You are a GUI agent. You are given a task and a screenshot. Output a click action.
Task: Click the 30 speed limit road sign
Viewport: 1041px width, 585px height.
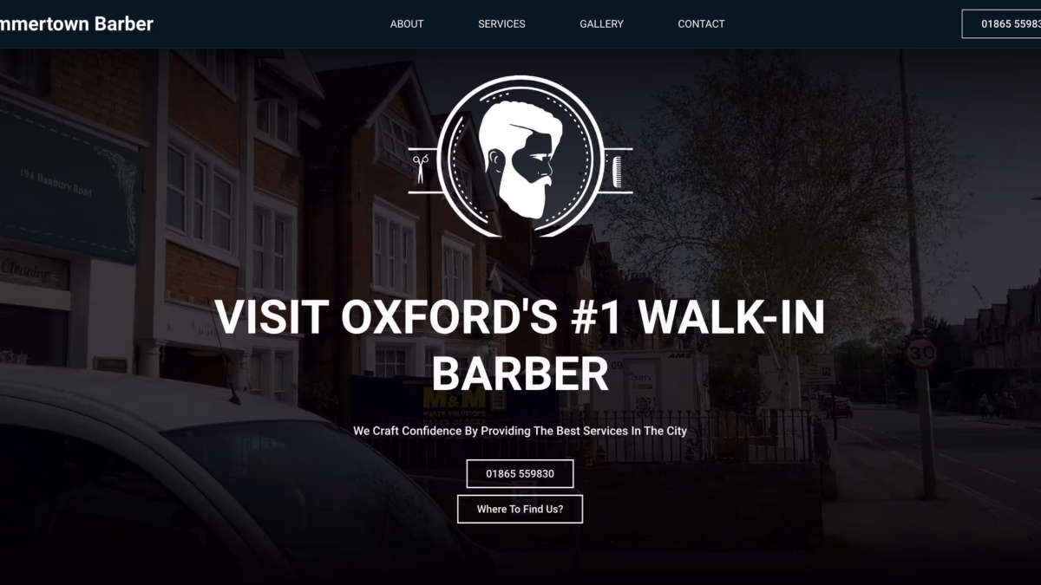(921, 352)
